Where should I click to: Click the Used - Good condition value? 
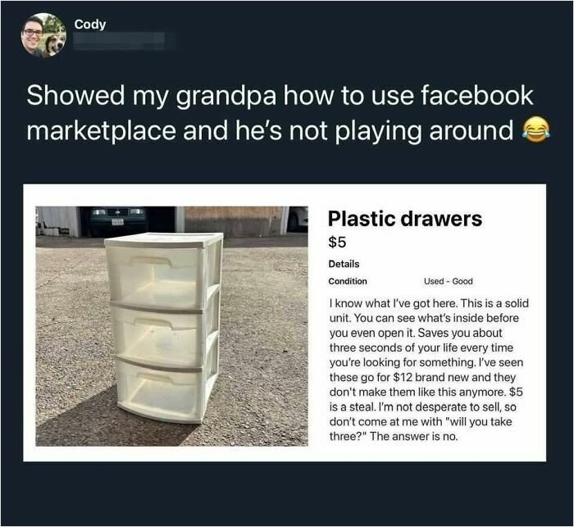point(448,281)
